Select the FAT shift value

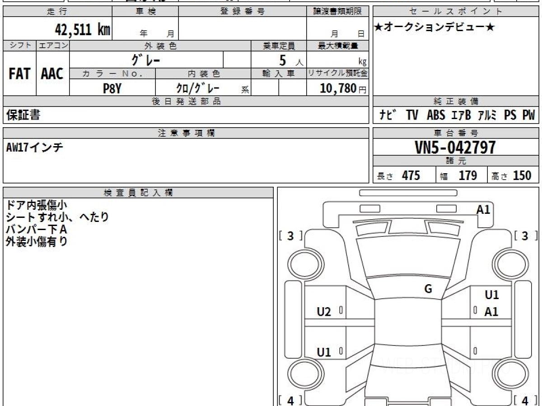tap(19, 74)
